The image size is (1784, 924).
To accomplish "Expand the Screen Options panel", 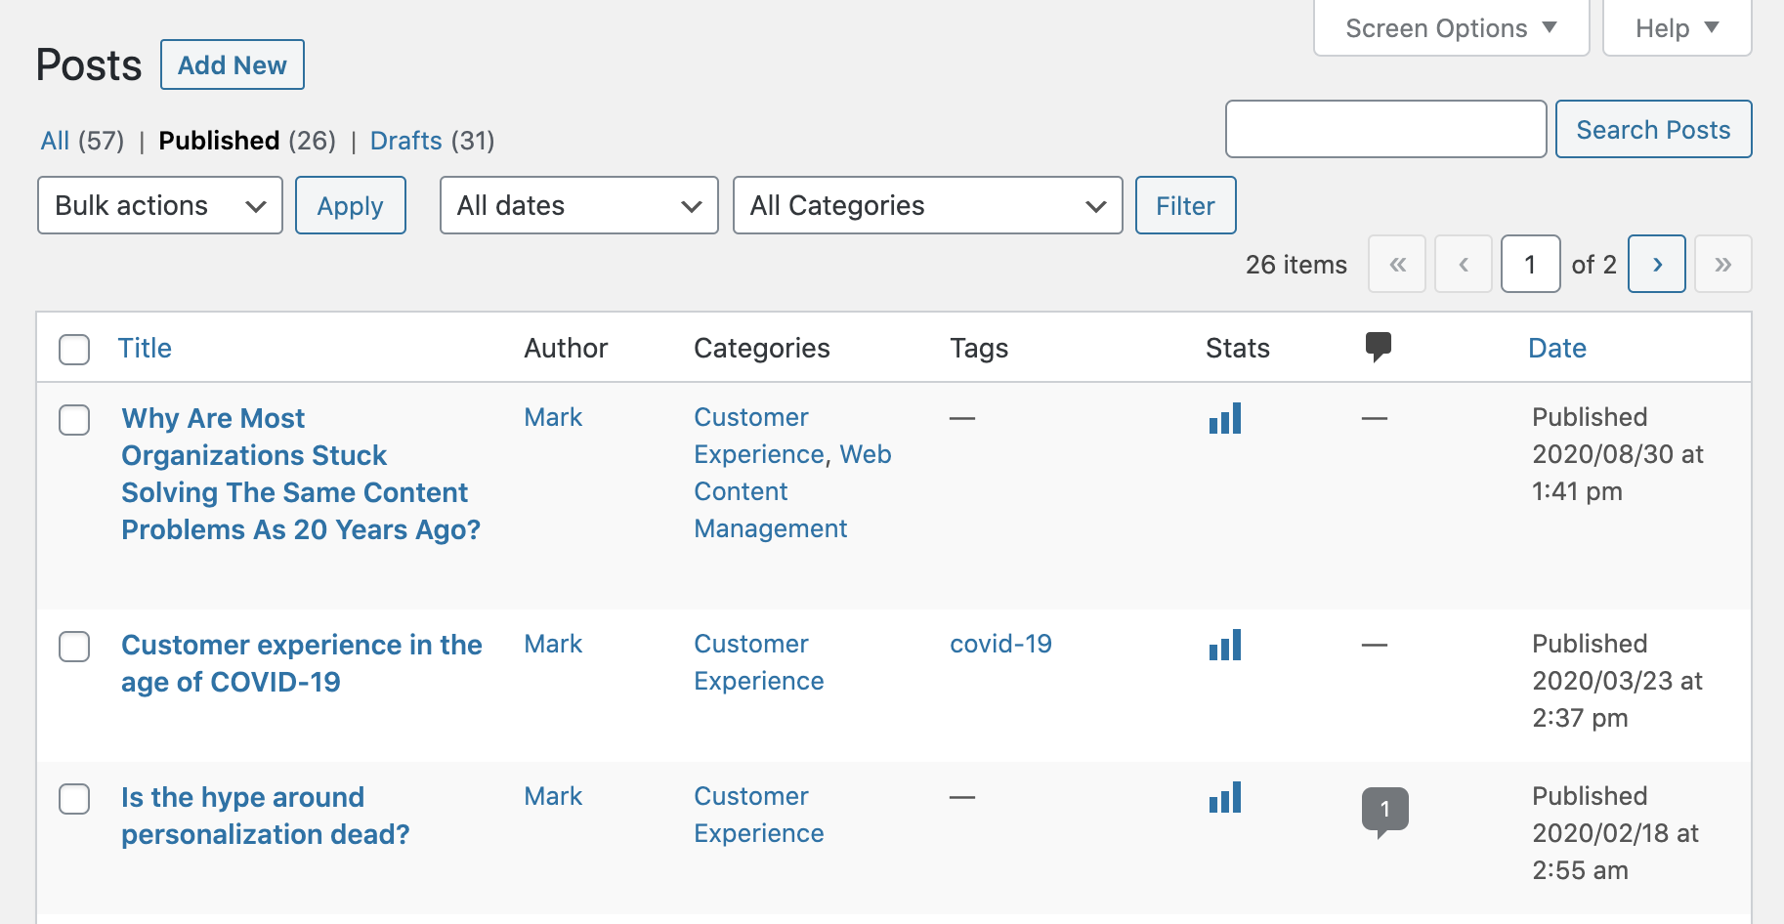I will click(x=1451, y=28).
